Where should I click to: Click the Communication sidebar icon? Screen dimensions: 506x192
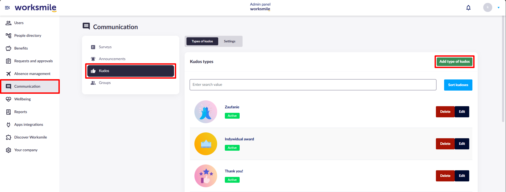tap(8, 86)
